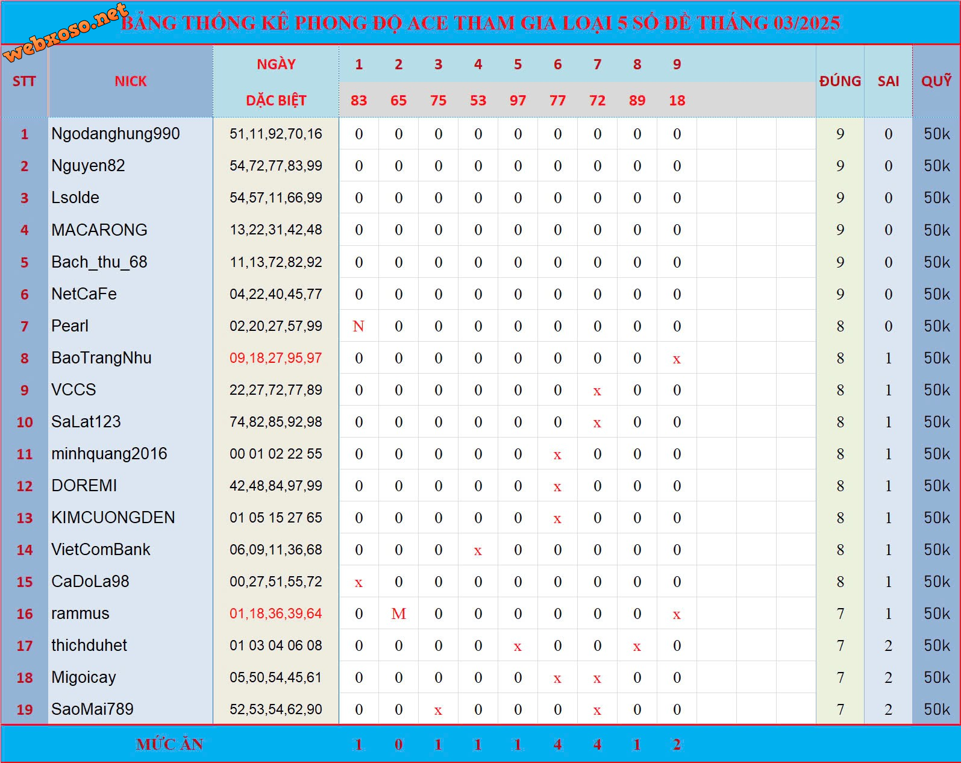Click numbers 01 03 04 06 08 of thichduhet
Screen dimensions: 961x763
pos(276,645)
